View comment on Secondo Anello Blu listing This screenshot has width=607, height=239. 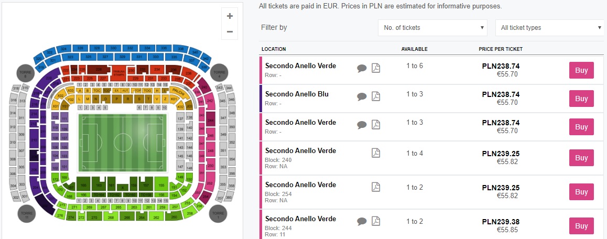click(x=362, y=96)
